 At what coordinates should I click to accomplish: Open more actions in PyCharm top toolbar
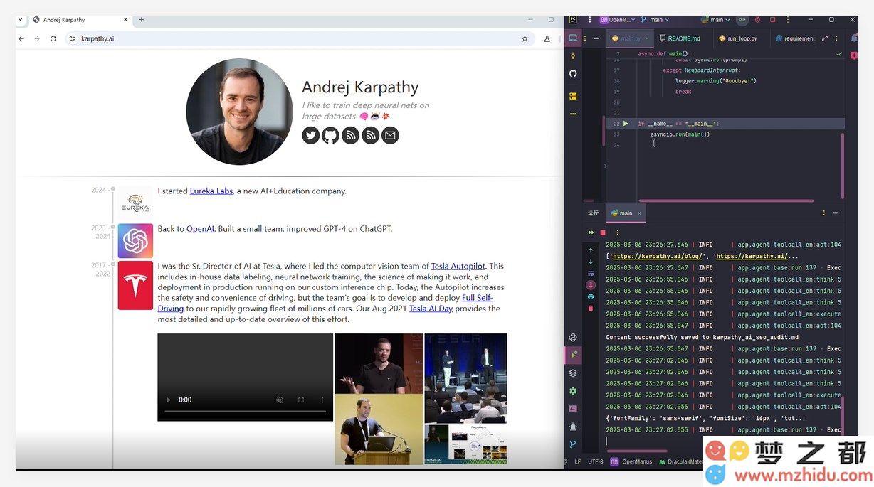click(x=787, y=20)
